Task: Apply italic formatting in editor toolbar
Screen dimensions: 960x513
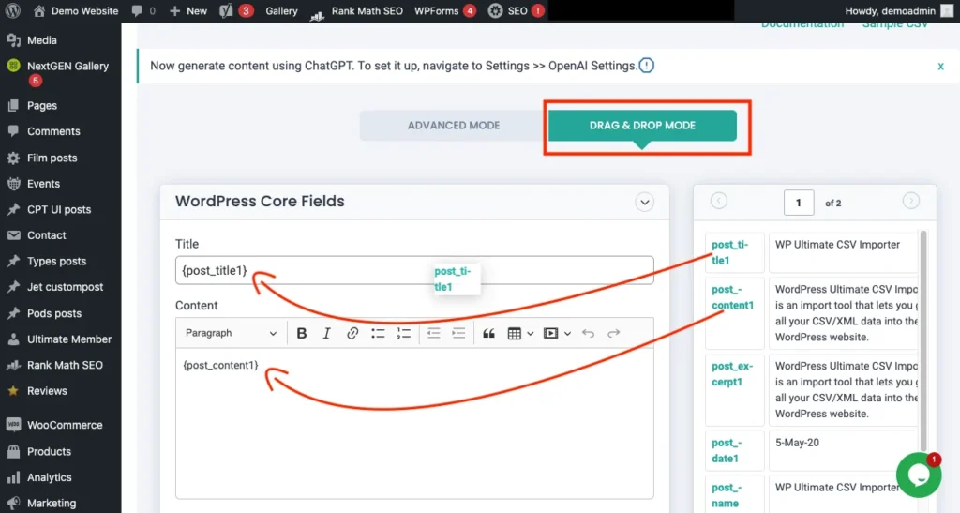Action: pos(326,333)
